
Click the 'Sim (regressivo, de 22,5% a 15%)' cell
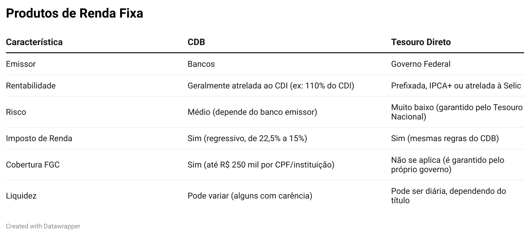(247, 138)
